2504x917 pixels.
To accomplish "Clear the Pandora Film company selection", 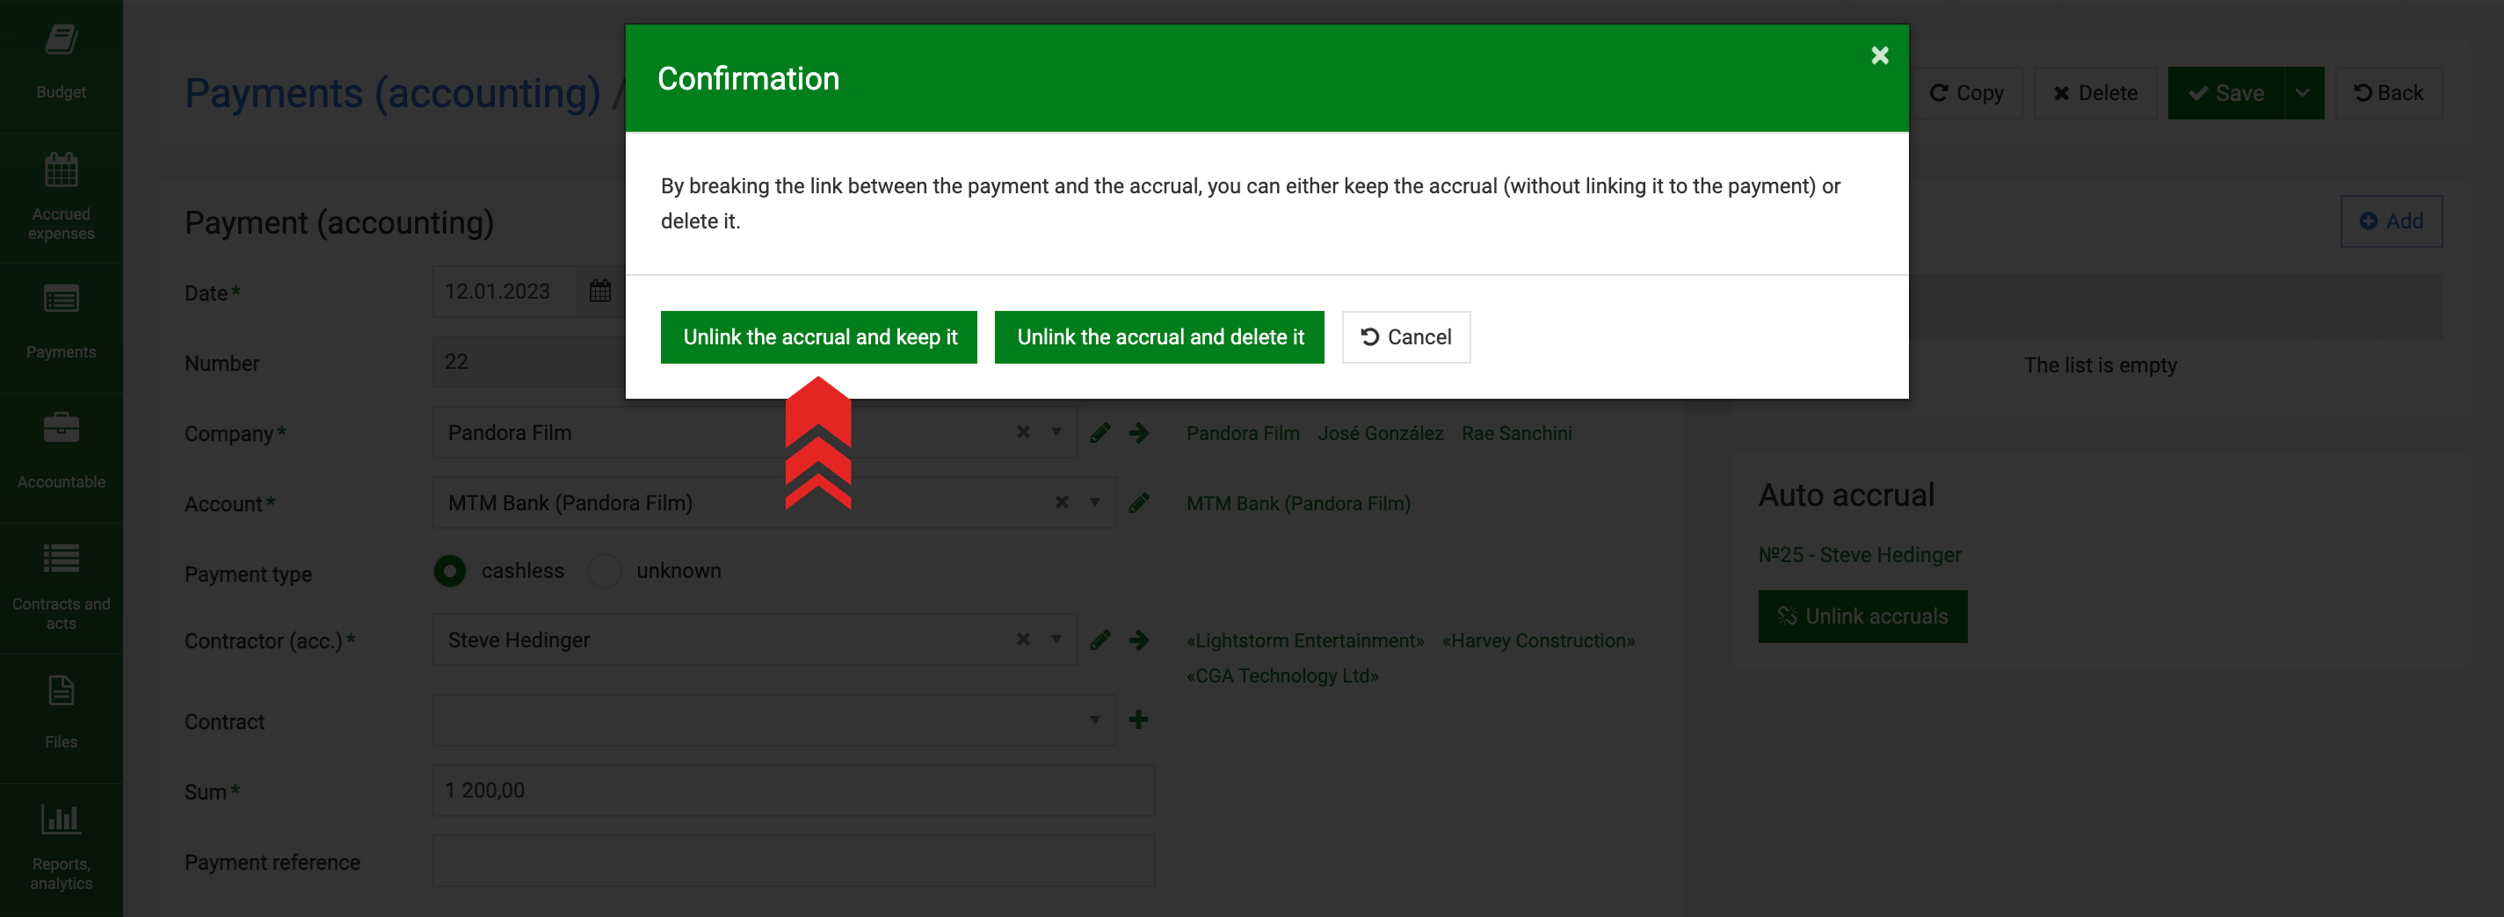I will tap(1022, 432).
